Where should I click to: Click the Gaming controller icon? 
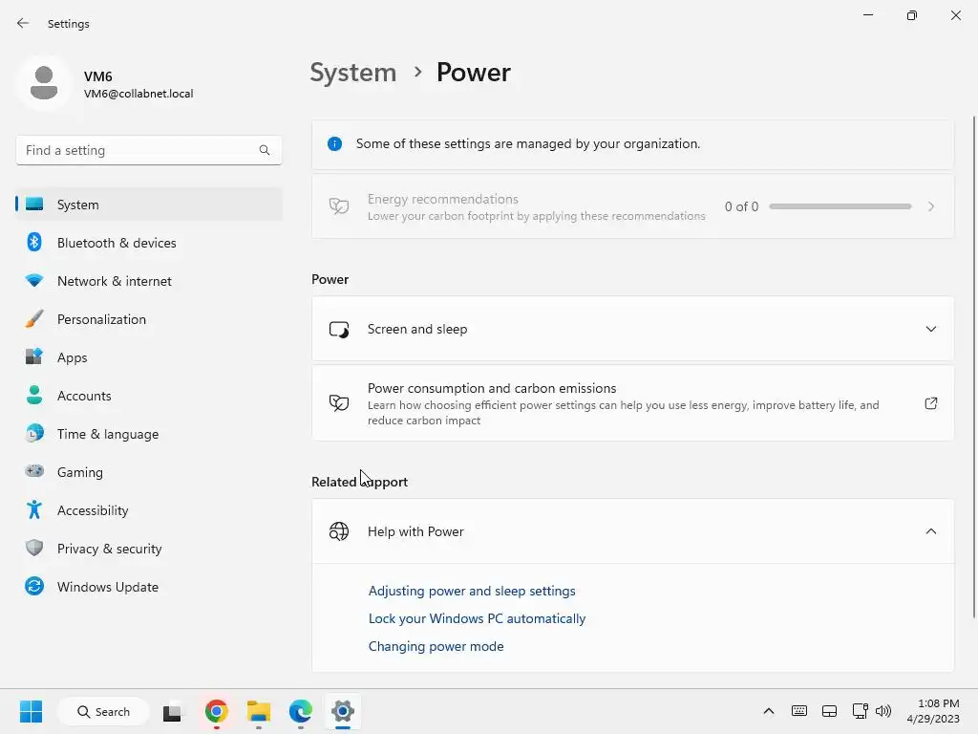pos(34,470)
